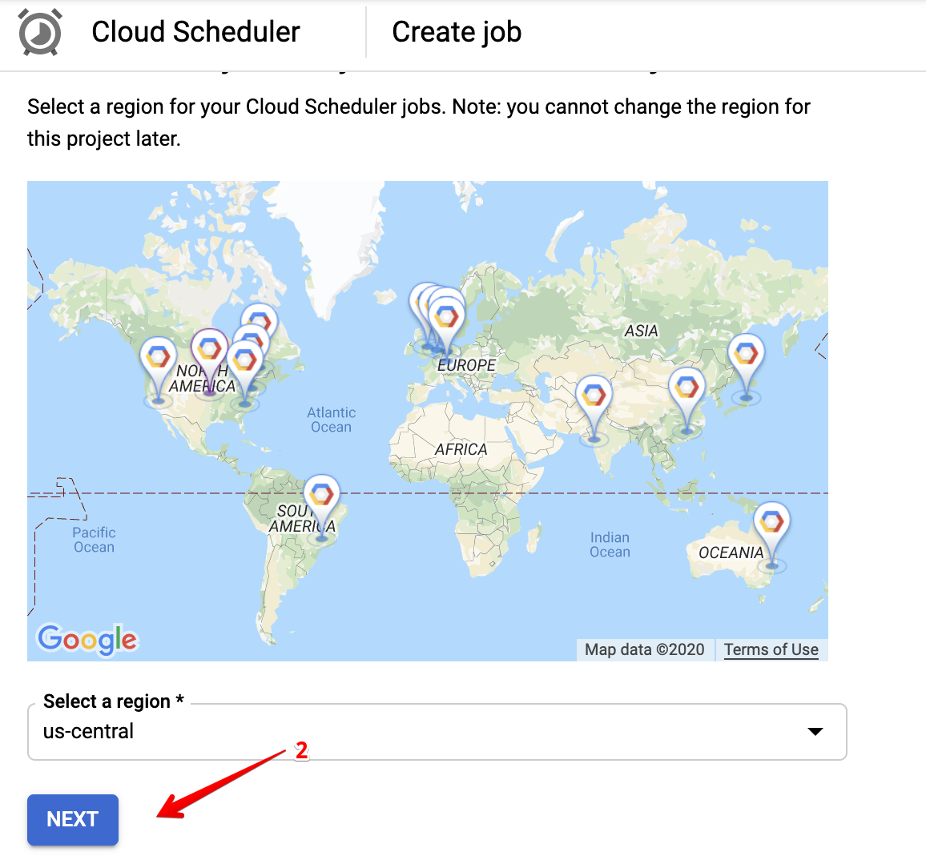Select the purple us-central map pin
This screenshot has width=926, height=868.
click(x=209, y=351)
